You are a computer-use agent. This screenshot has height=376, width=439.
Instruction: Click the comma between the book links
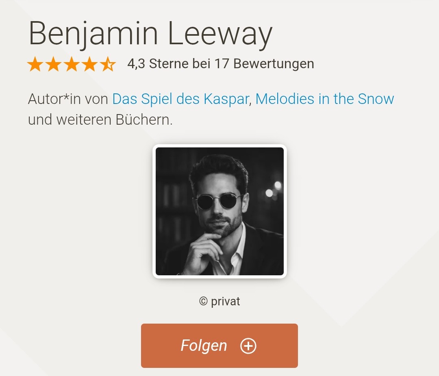250,102
